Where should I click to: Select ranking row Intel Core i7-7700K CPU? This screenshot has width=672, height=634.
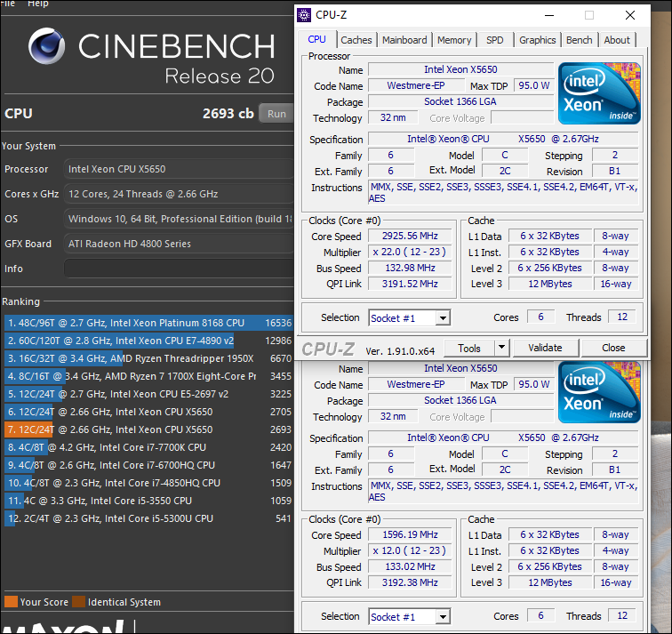click(148, 447)
